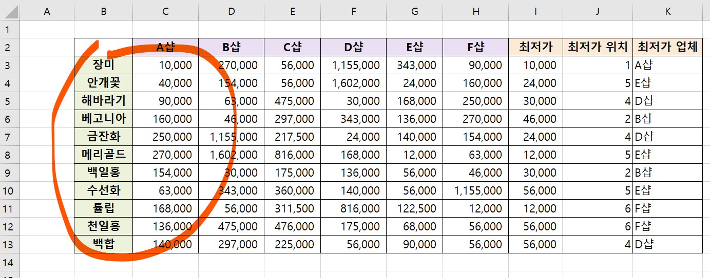The width and height of the screenshot is (710, 278).
Task: Click 메리골드 row's E샵 value 12,000
Action: pyautogui.click(x=414, y=155)
